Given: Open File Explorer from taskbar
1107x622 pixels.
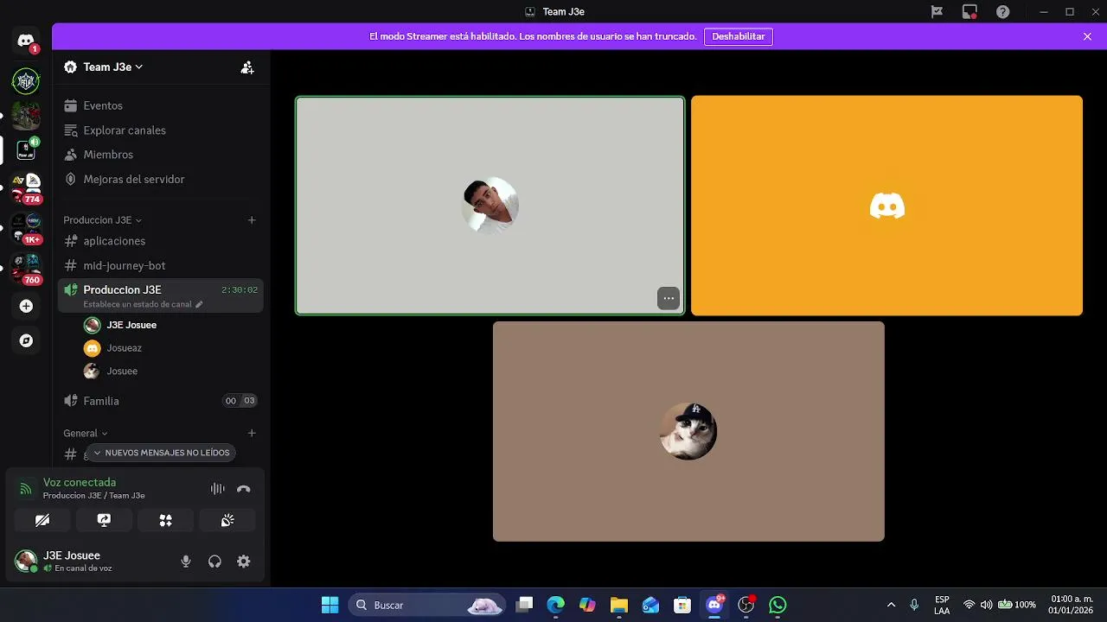Looking at the screenshot, I should pyautogui.click(x=619, y=605).
